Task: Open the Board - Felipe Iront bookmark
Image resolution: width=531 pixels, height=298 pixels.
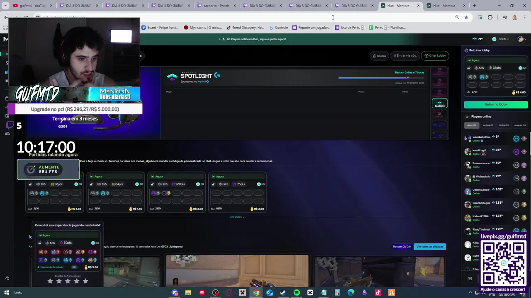Action: point(160,28)
